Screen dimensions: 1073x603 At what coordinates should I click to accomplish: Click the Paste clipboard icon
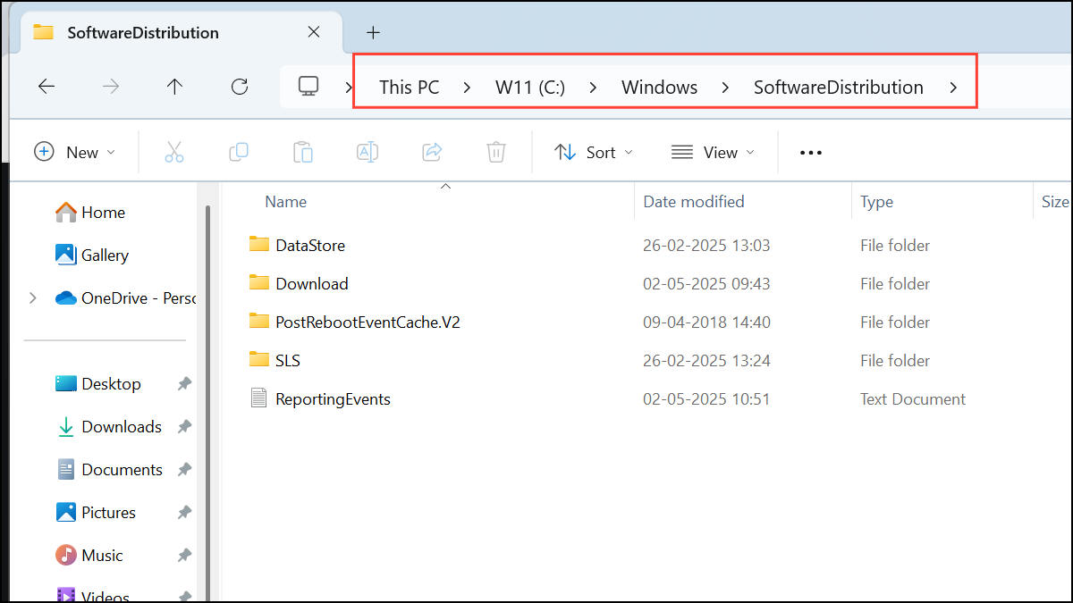[x=303, y=153]
